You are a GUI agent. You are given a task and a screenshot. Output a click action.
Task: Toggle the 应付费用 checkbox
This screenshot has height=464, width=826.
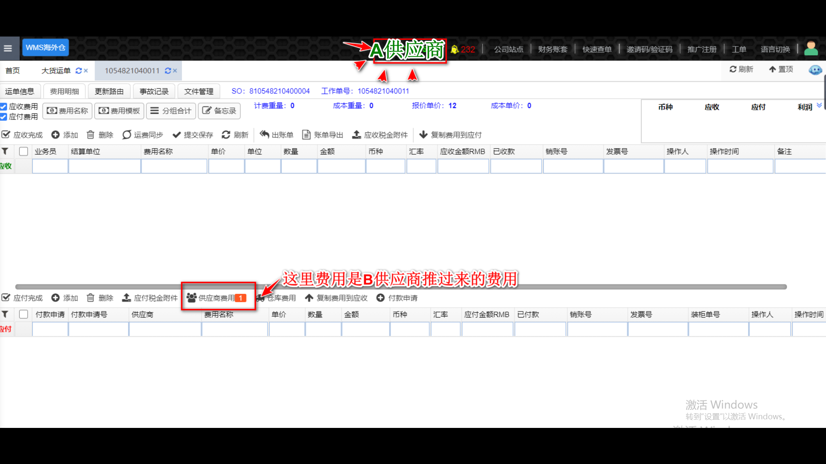[x=4, y=117]
